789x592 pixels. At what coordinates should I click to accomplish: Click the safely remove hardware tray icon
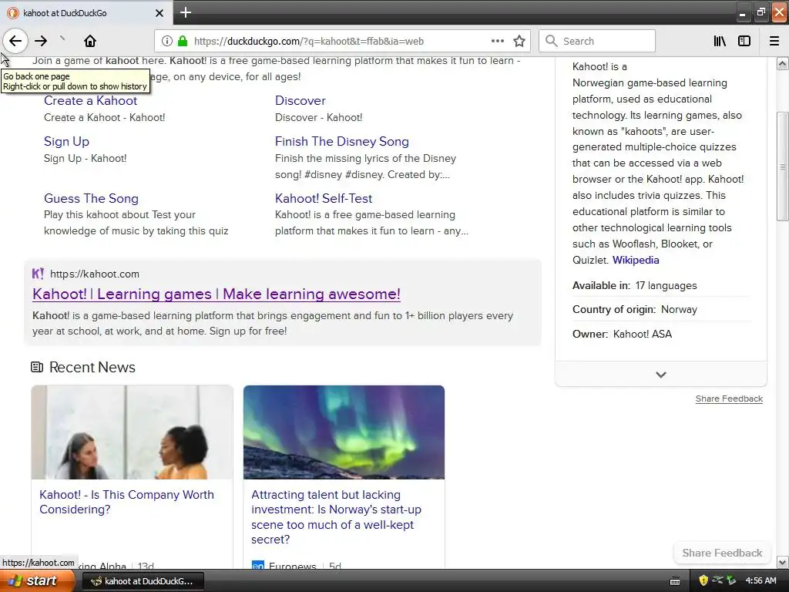[731, 580]
